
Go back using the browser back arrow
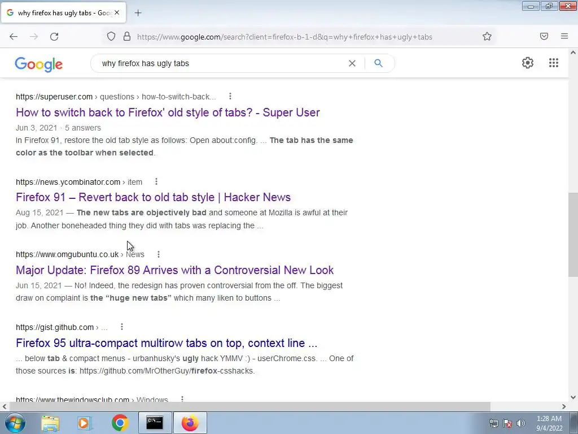click(14, 37)
